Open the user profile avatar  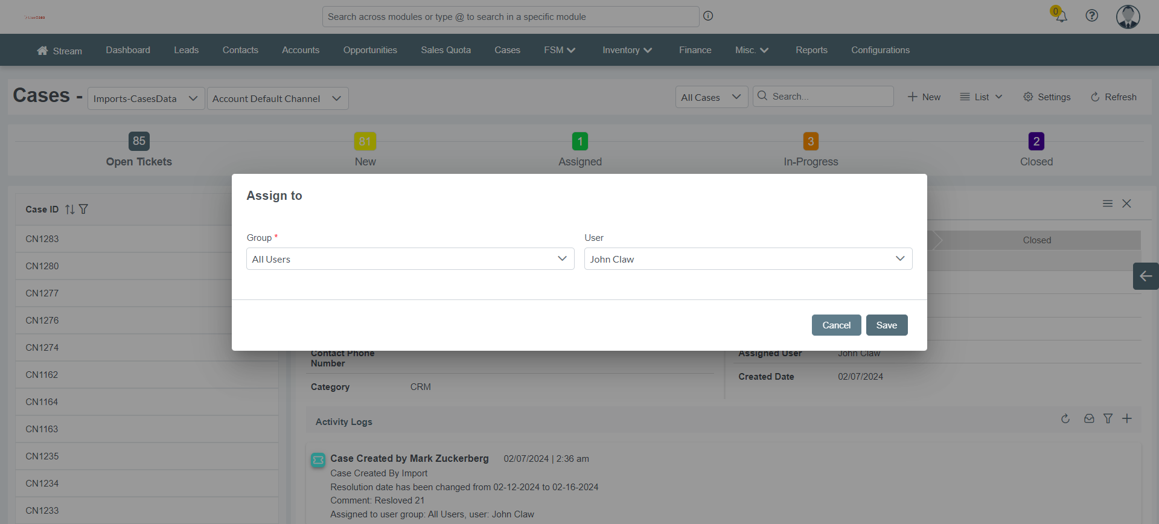(x=1128, y=16)
